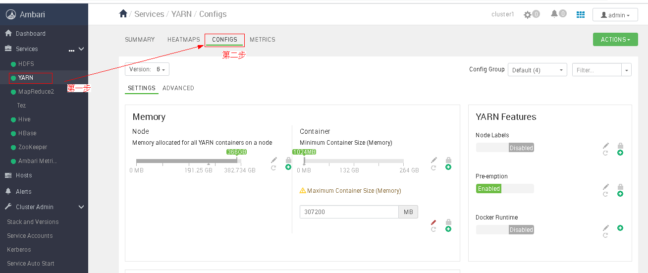The height and width of the screenshot is (273, 648).
Task: Click green plus override for Node memory
Action: tap(288, 167)
